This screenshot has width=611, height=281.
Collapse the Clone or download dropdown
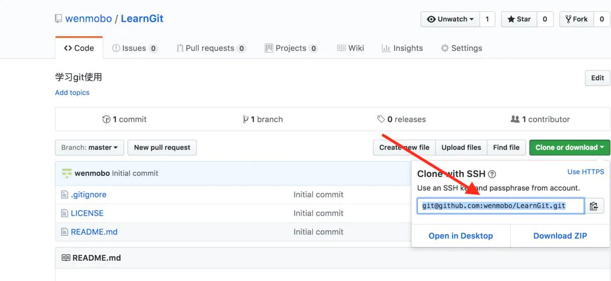pos(569,147)
